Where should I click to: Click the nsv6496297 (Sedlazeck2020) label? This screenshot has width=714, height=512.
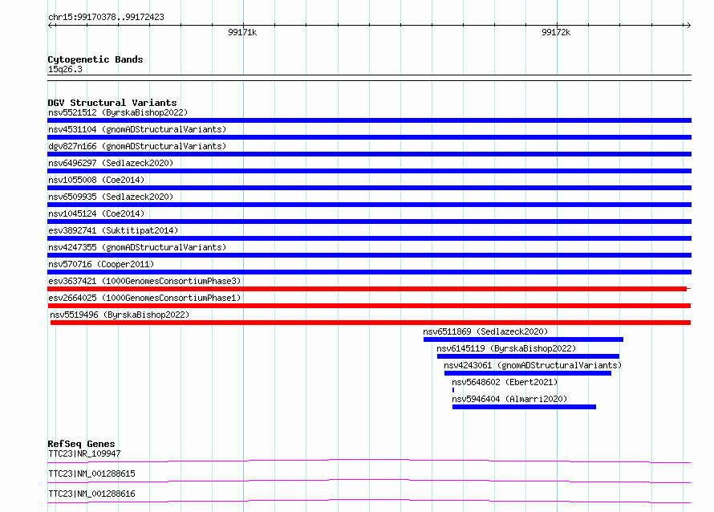point(110,163)
